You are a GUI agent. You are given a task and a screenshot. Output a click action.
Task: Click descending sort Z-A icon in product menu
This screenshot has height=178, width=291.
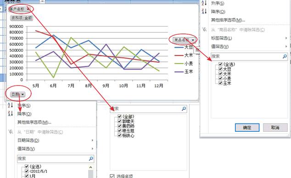(x=204, y=11)
